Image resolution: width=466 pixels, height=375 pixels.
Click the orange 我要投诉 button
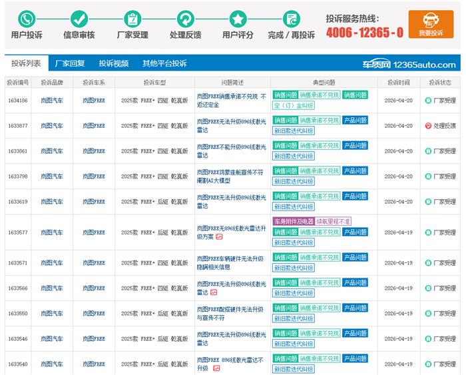point(431,24)
